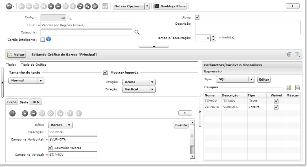Open the Outras Opções dropdown arrow
Viewport: 307px width, 167px height.
147,6
